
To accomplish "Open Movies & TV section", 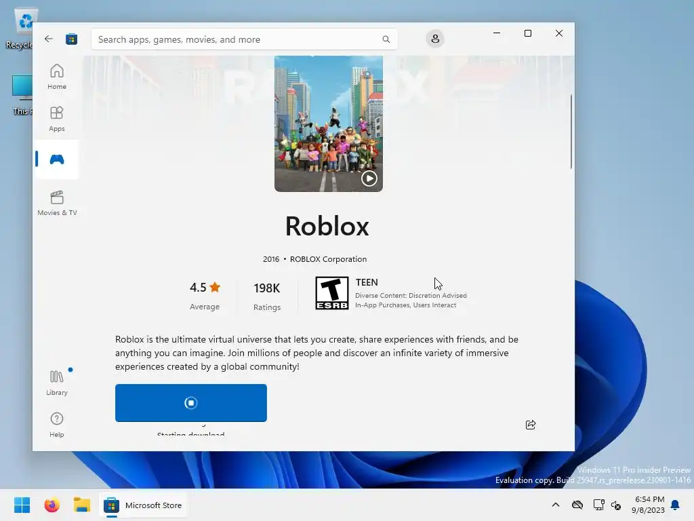I will point(57,203).
